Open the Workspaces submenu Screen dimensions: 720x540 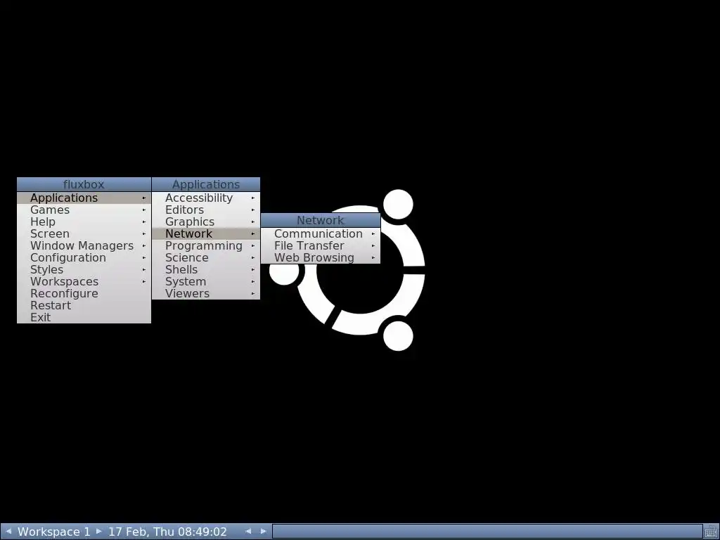(84, 281)
